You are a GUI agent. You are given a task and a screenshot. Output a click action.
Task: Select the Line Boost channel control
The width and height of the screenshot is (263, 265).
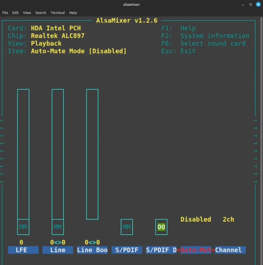point(92,250)
